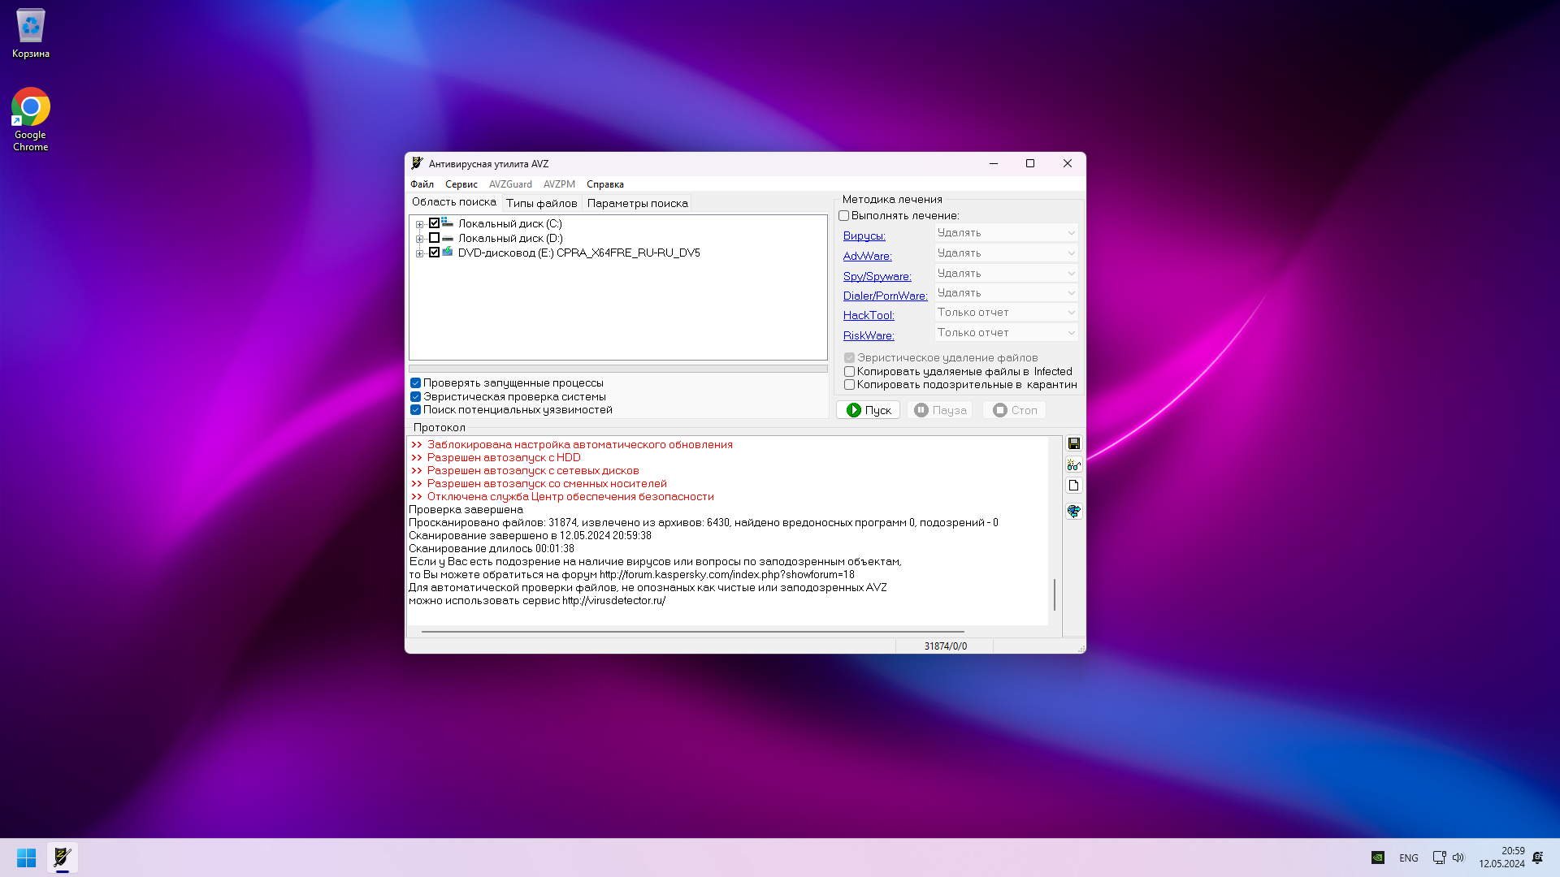
Task: Expand Локальный диск (C:) tree node
Action: [419, 224]
